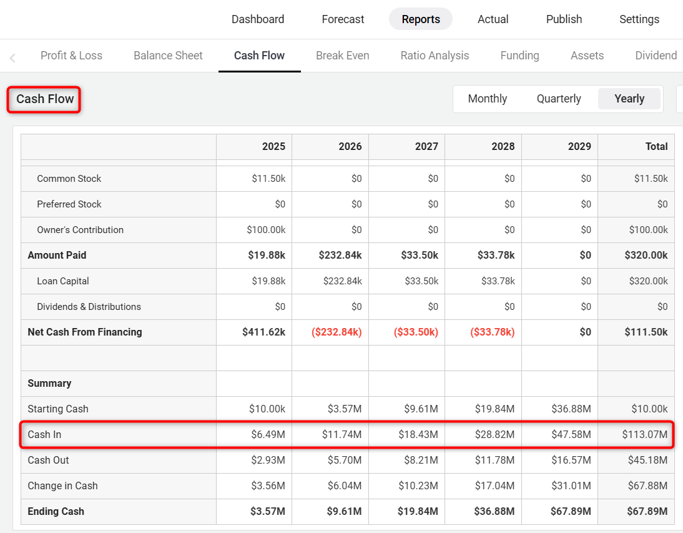Select the Starting Cash row label
Screen dimensions: 683x533
(x=58, y=409)
